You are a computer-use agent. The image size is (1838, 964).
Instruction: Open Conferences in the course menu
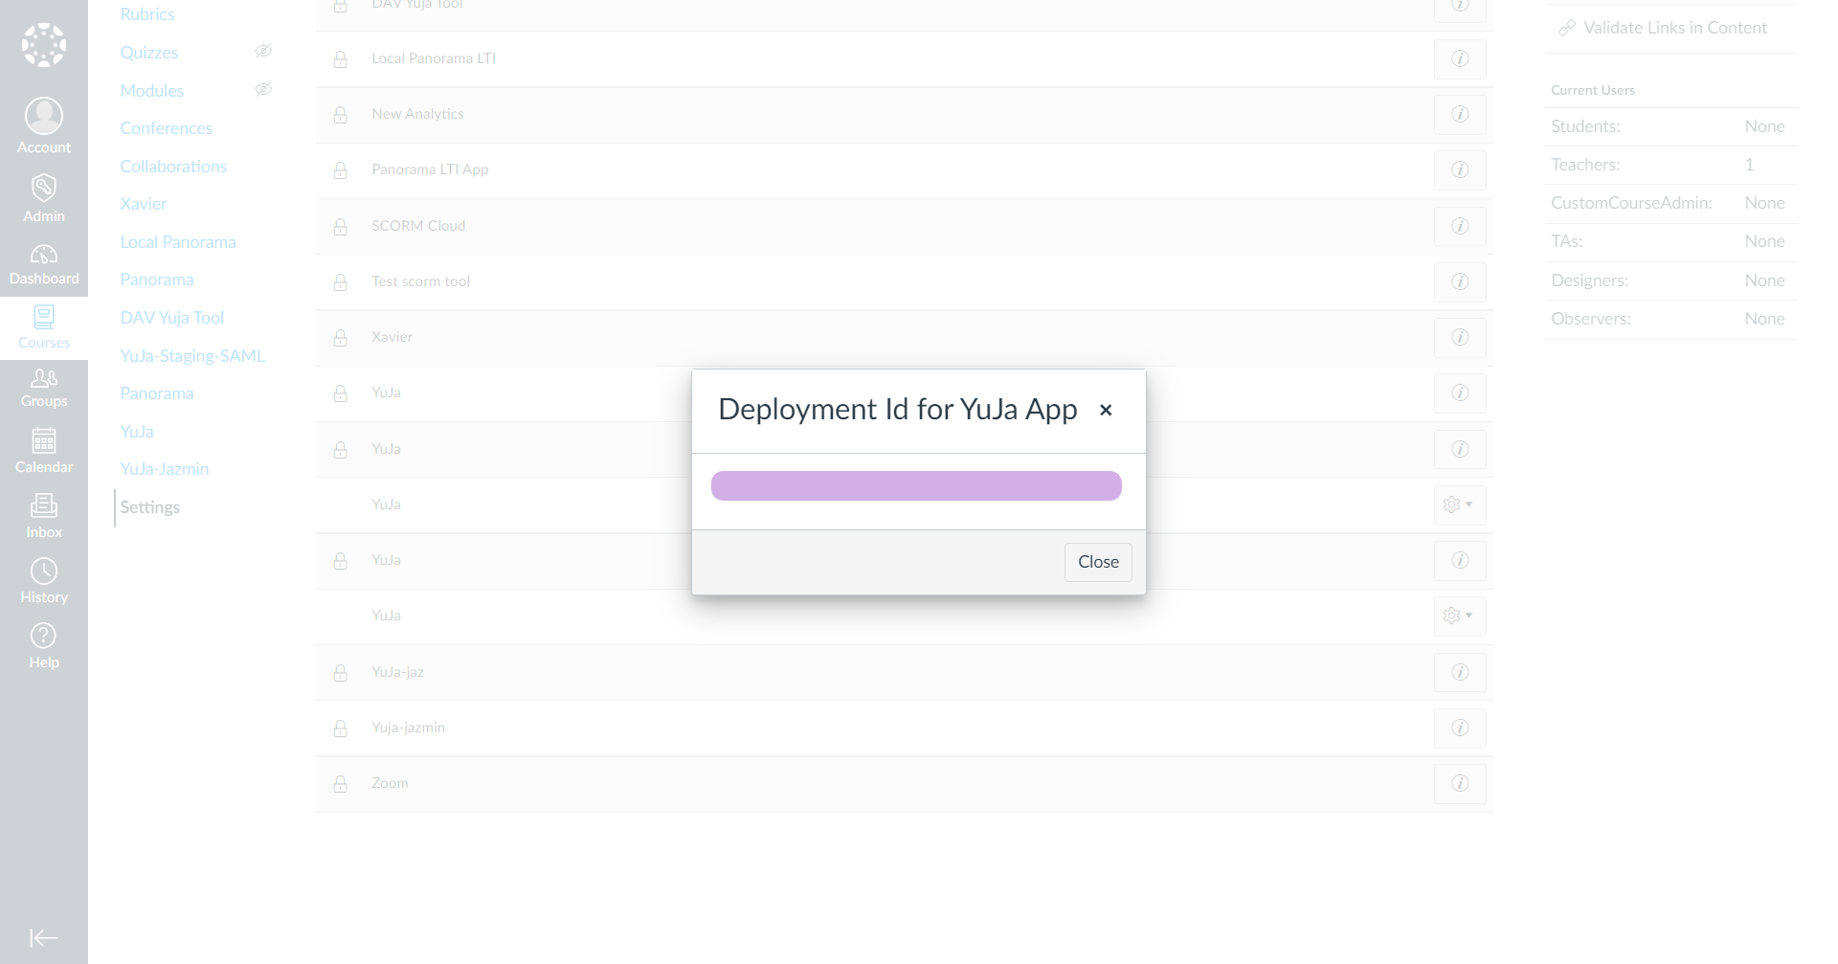[167, 128]
